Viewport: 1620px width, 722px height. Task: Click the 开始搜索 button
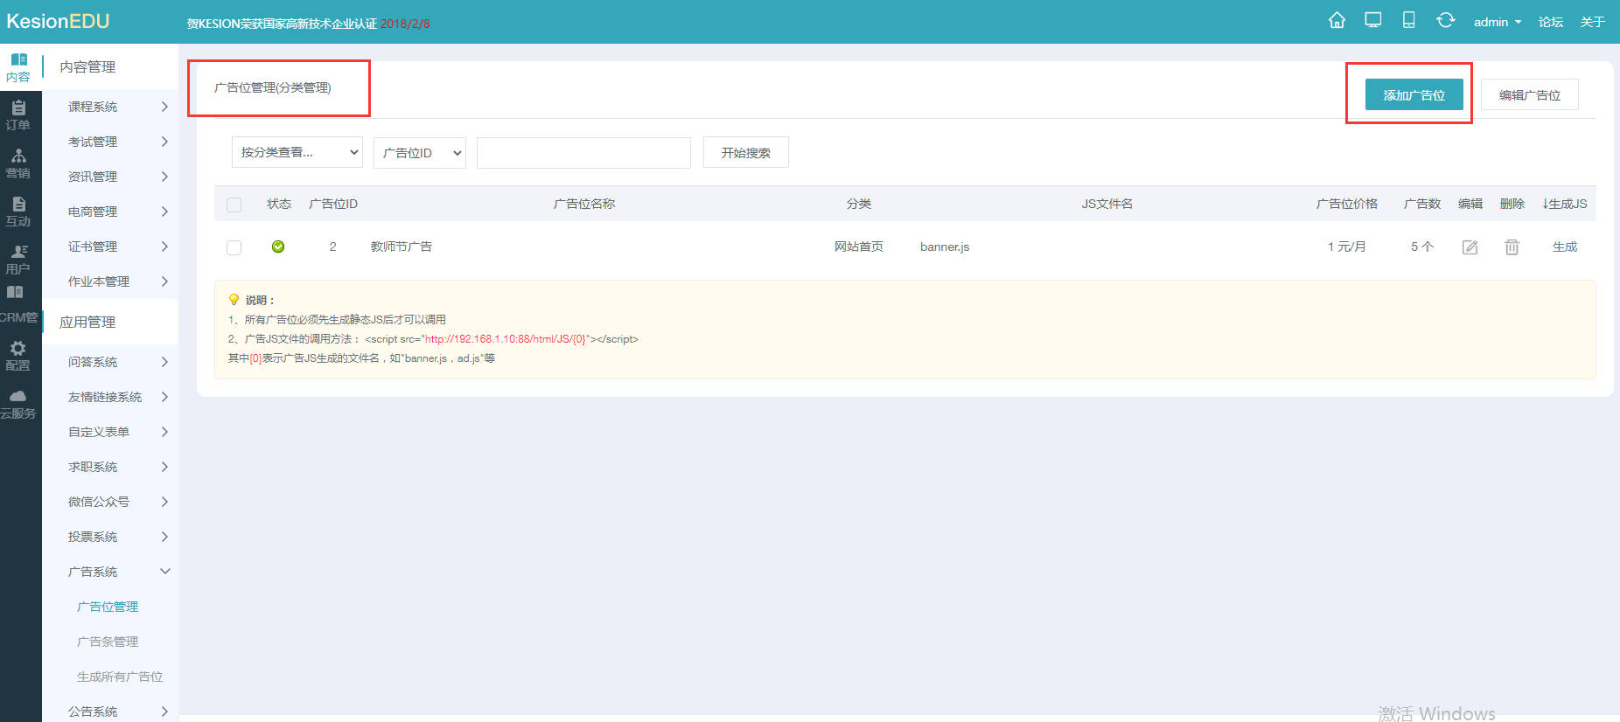coord(746,152)
